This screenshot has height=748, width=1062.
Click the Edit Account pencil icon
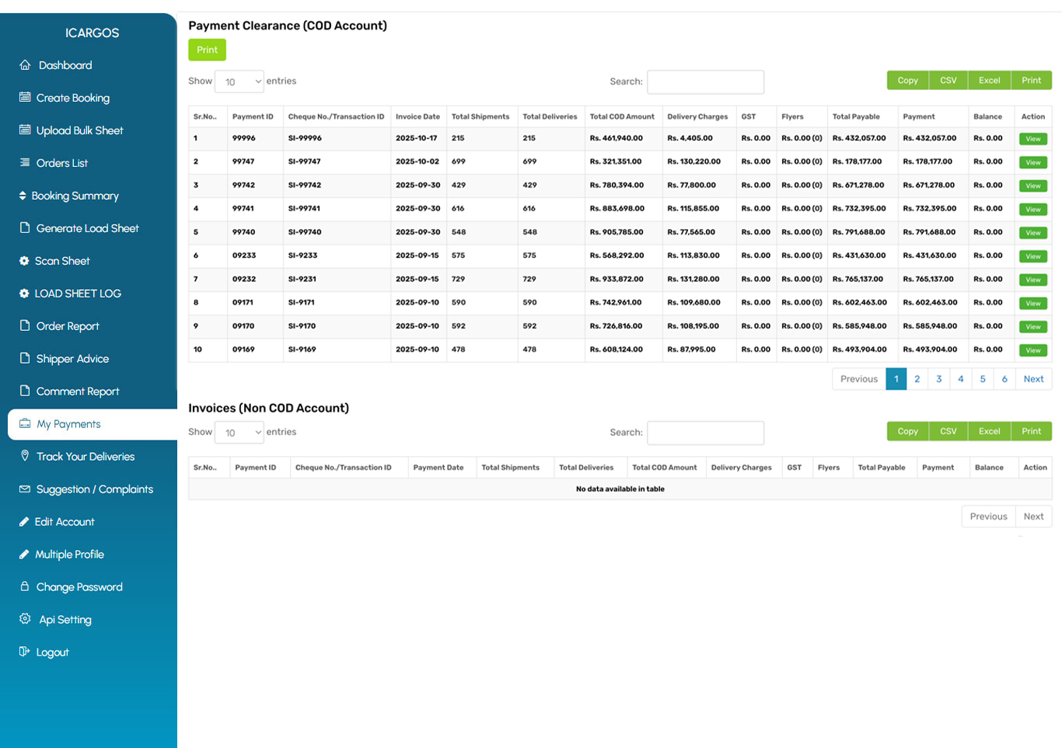tap(24, 522)
